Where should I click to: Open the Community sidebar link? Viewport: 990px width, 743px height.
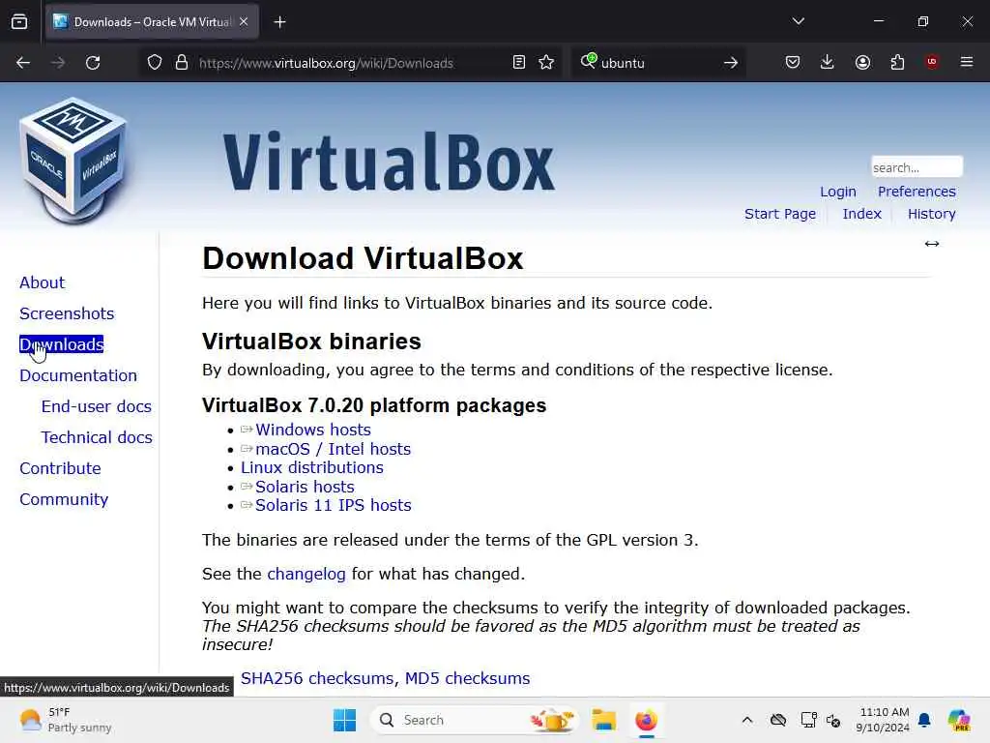pos(64,499)
